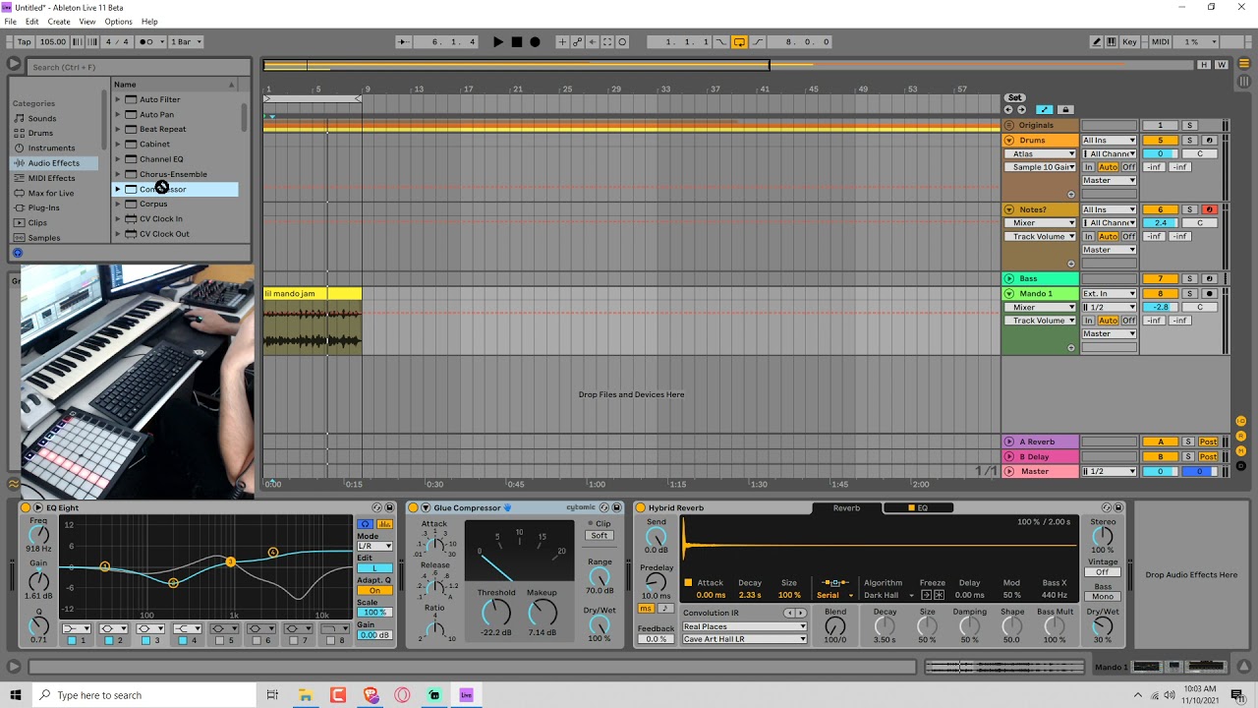Click the Capture MIDI button

(607, 42)
